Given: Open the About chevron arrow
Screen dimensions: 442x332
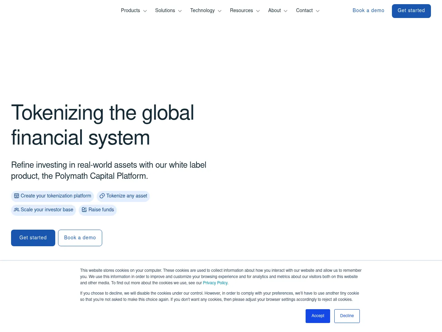Looking at the screenshot, I should point(286,11).
